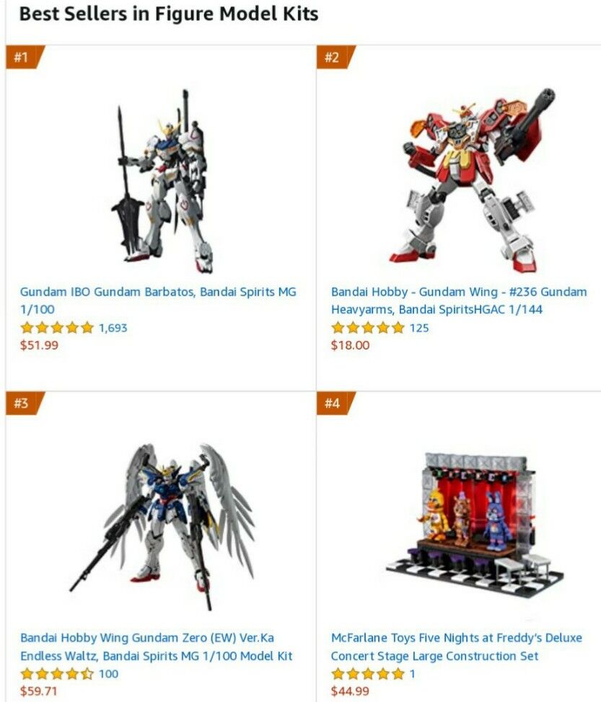Click the Gundam IBO Gundam Barbatos title link
The height and width of the screenshot is (702, 601).
coord(158,301)
